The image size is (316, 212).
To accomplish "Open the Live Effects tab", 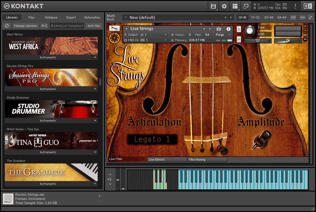I will (x=167, y=159).
